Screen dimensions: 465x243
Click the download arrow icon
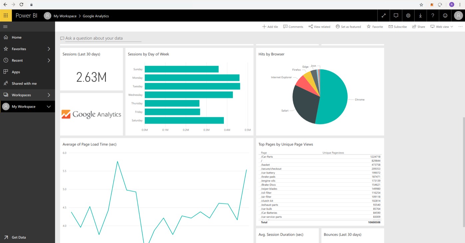click(x=420, y=16)
